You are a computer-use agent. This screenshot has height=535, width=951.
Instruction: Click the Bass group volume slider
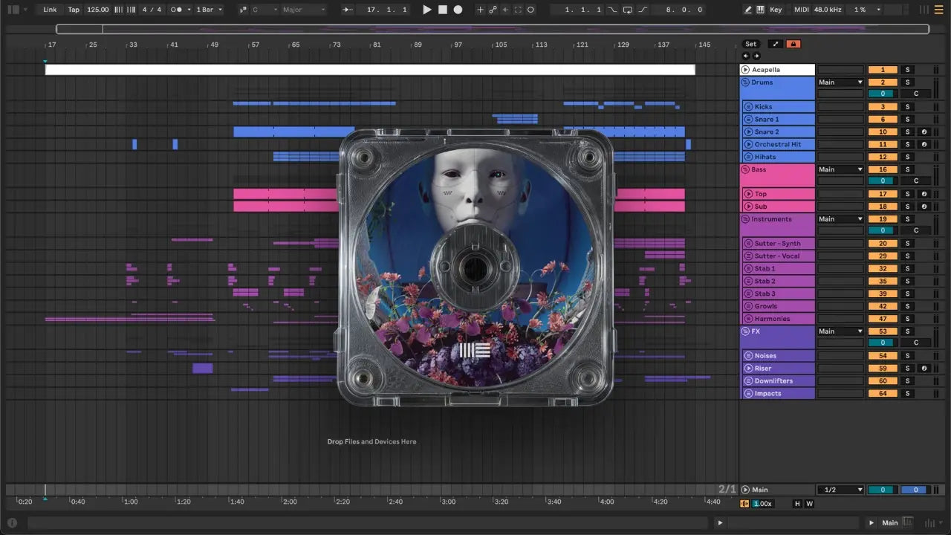click(883, 181)
